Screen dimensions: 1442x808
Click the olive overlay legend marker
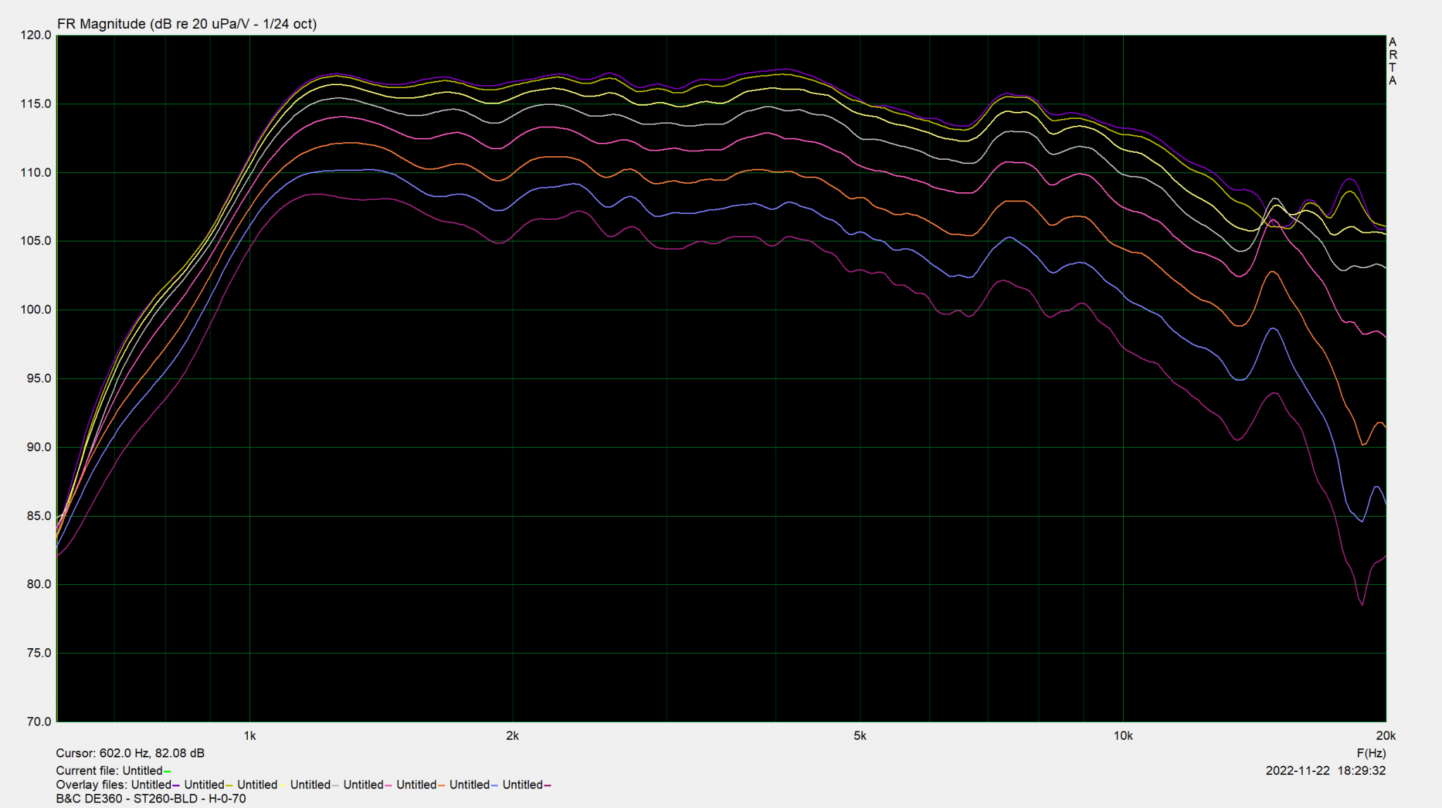tap(229, 785)
